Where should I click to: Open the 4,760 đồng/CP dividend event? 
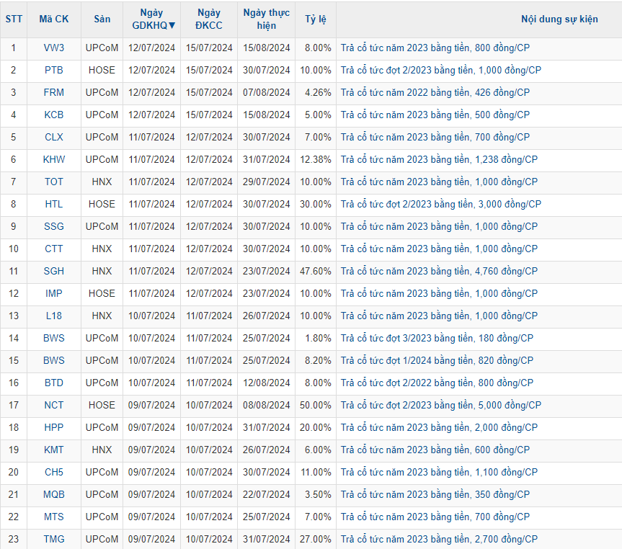pyautogui.click(x=439, y=271)
